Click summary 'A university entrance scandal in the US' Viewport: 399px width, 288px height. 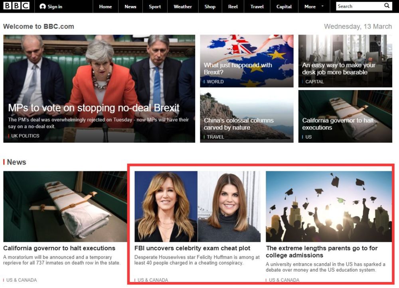pos(326,267)
